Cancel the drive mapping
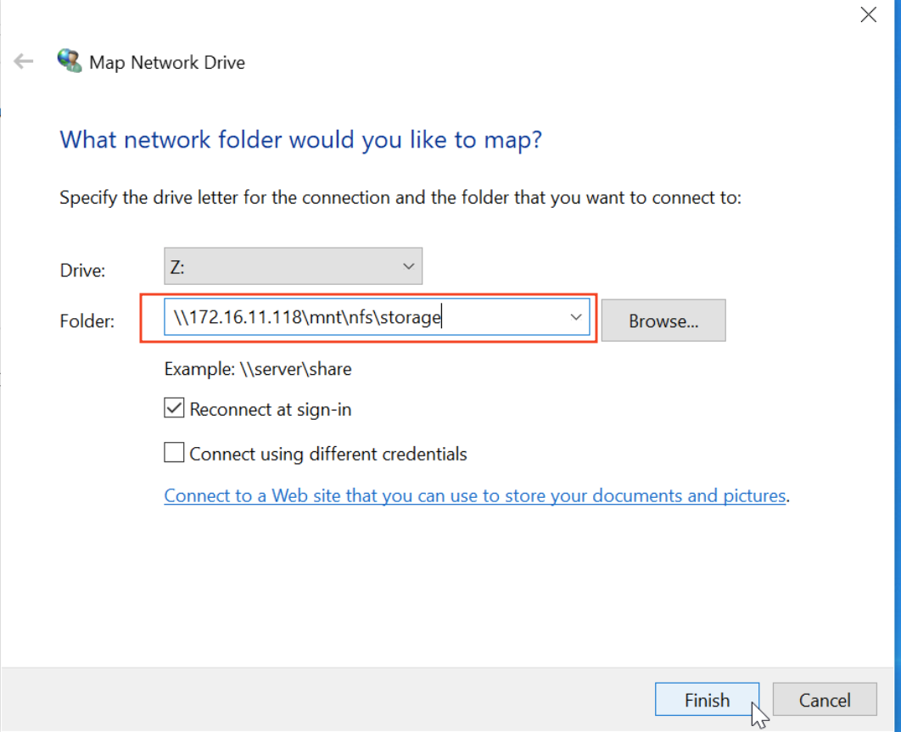901x732 pixels. point(824,700)
